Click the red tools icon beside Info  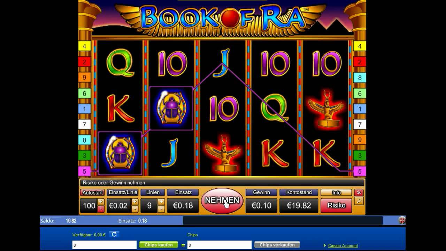pyautogui.click(x=359, y=193)
